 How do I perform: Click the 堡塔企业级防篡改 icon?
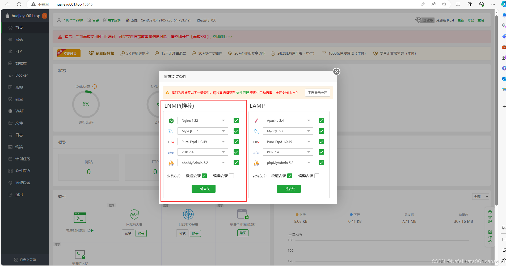(243, 214)
